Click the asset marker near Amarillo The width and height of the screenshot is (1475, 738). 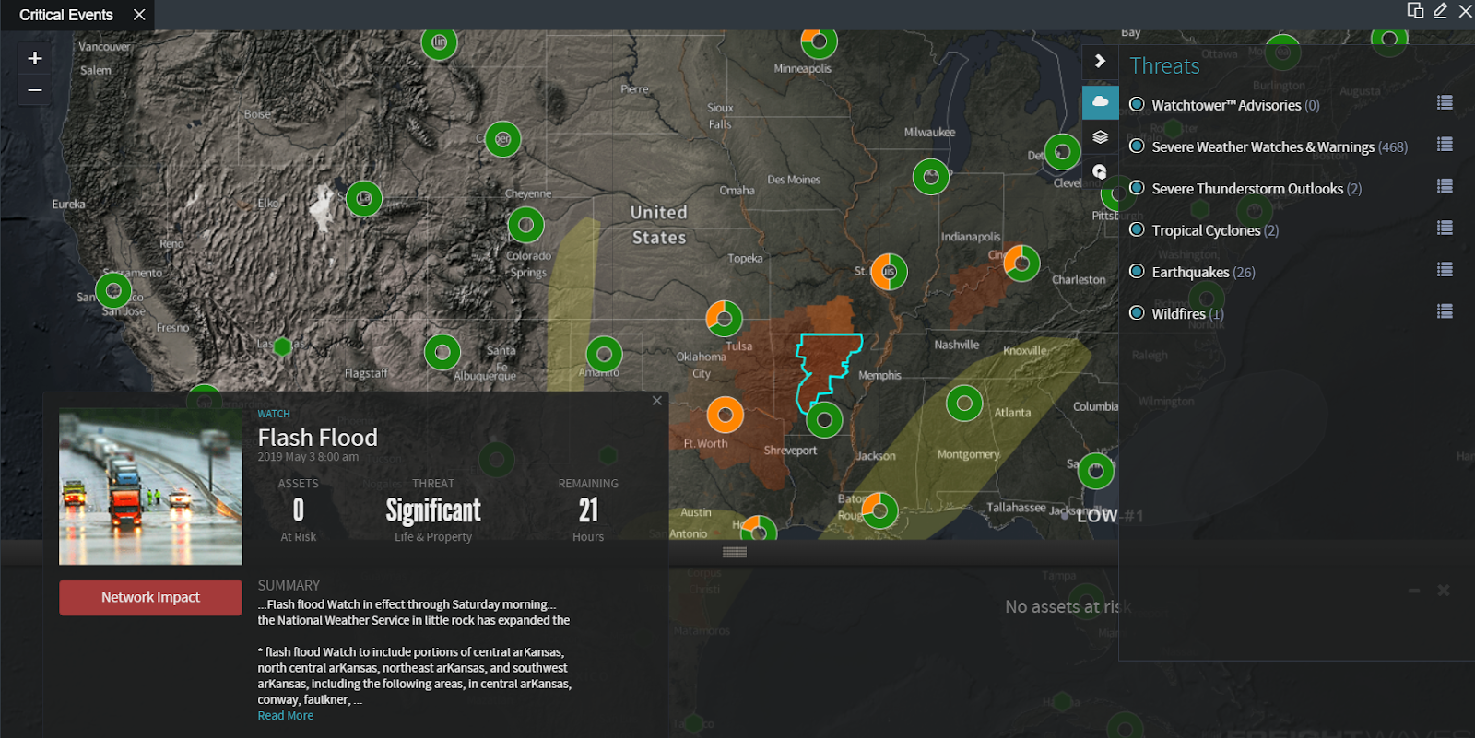pyautogui.click(x=604, y=354)
